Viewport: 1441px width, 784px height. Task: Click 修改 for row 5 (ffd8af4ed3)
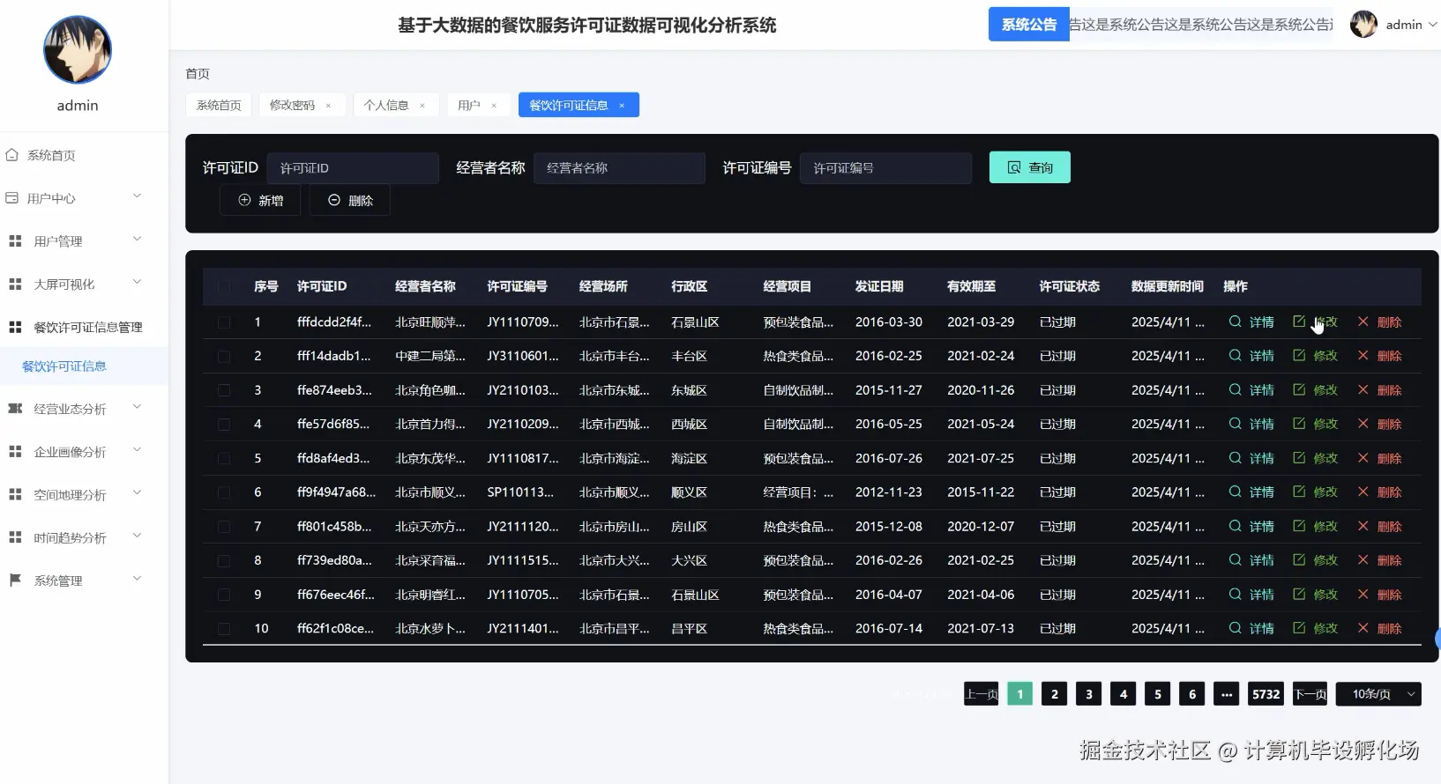[1316, 458]
